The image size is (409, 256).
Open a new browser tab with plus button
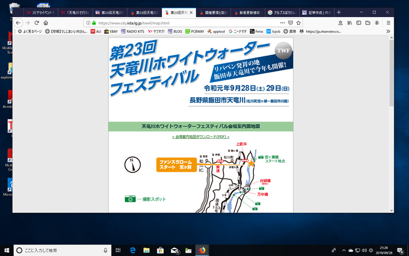coord(339,12)
